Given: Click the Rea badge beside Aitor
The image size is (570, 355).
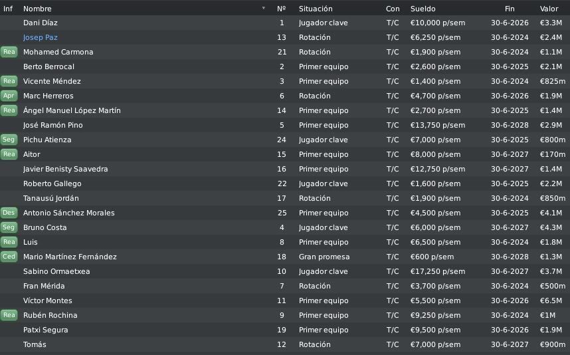Looking at the screenshot, I should pos(9,154).
